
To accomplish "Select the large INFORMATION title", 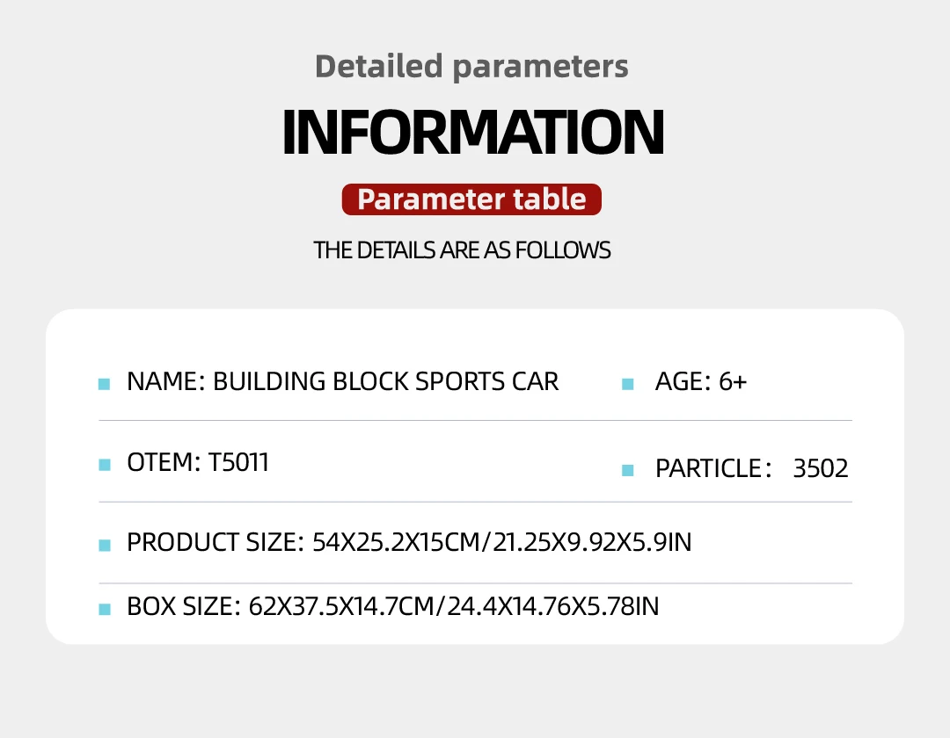I will point(472,132).
